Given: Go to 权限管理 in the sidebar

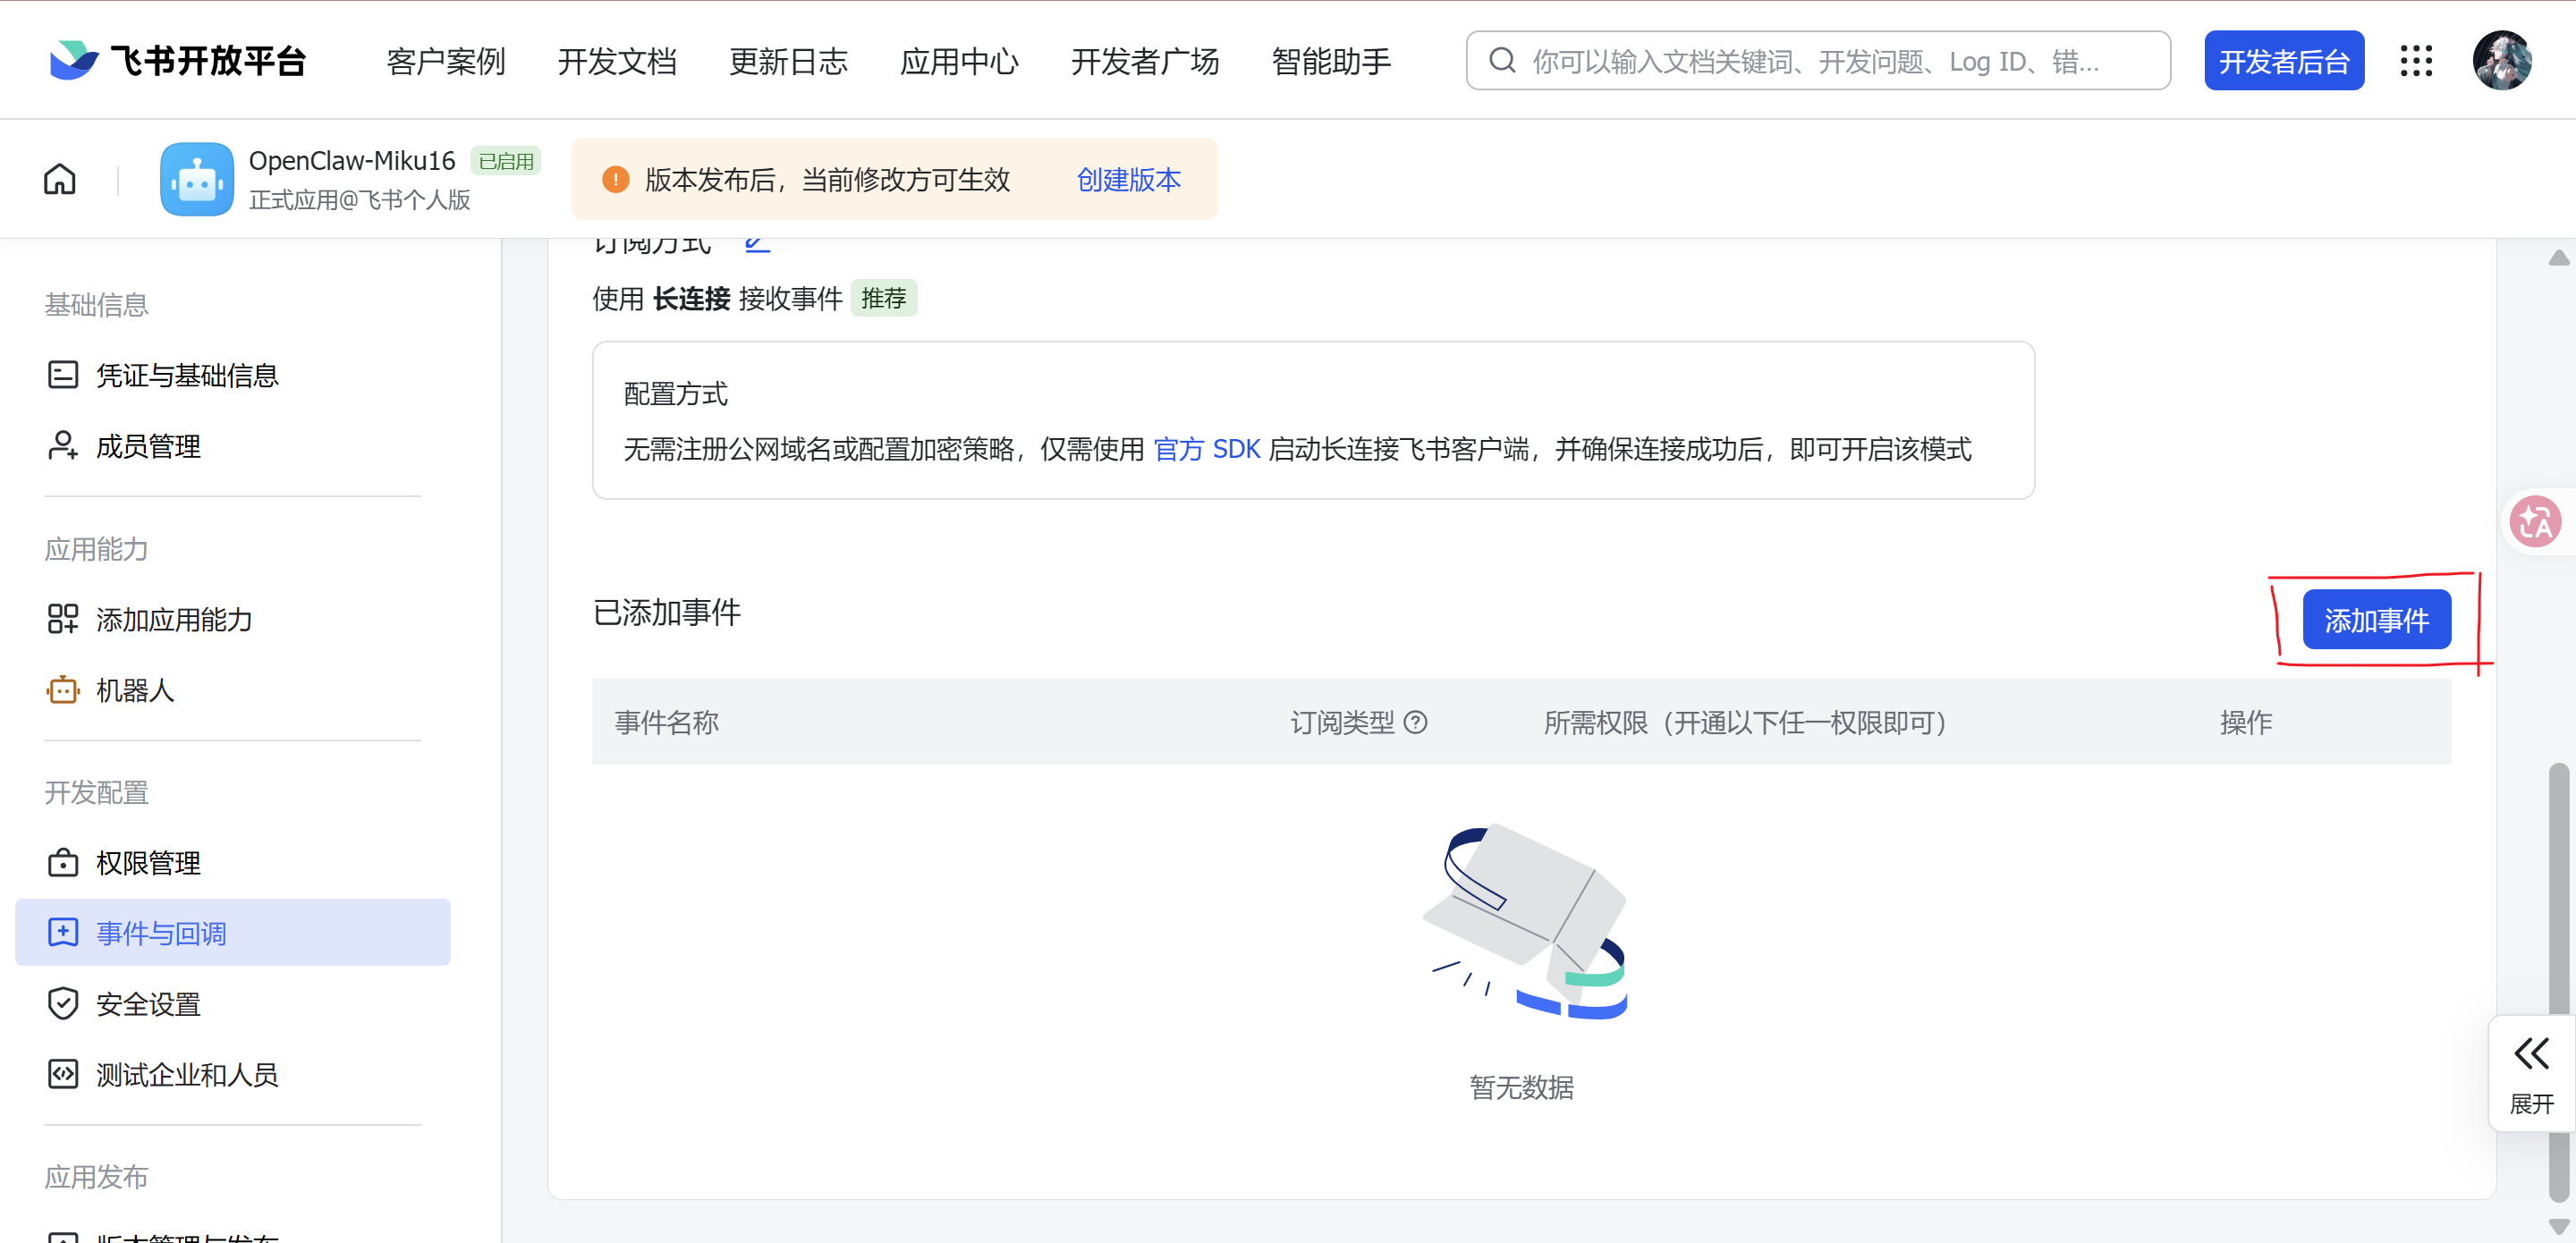Looking at the screenshot, I should pos(148,863).
